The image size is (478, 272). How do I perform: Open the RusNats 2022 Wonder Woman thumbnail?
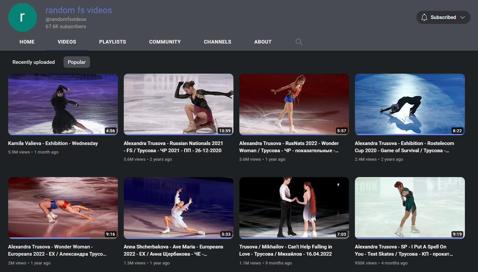tap(294, 104)
